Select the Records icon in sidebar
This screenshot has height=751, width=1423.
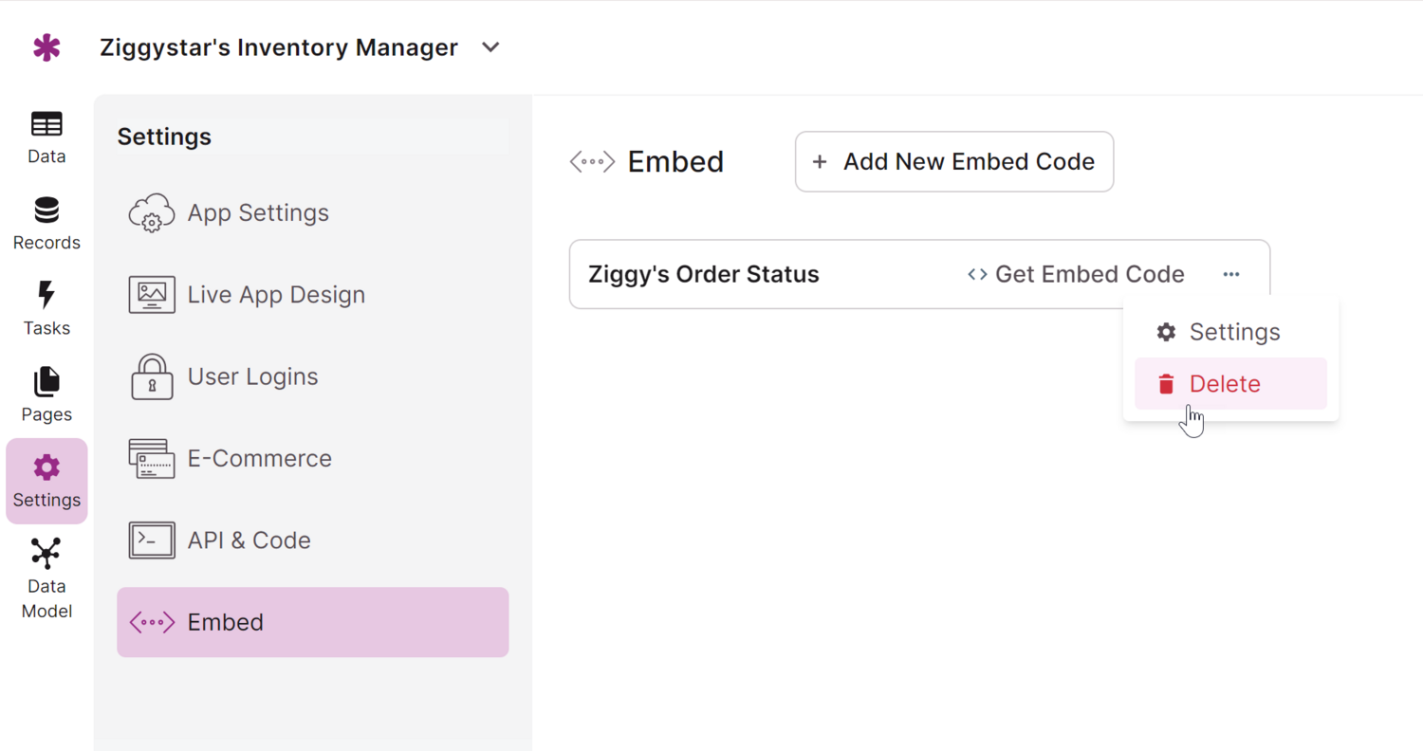46,222
